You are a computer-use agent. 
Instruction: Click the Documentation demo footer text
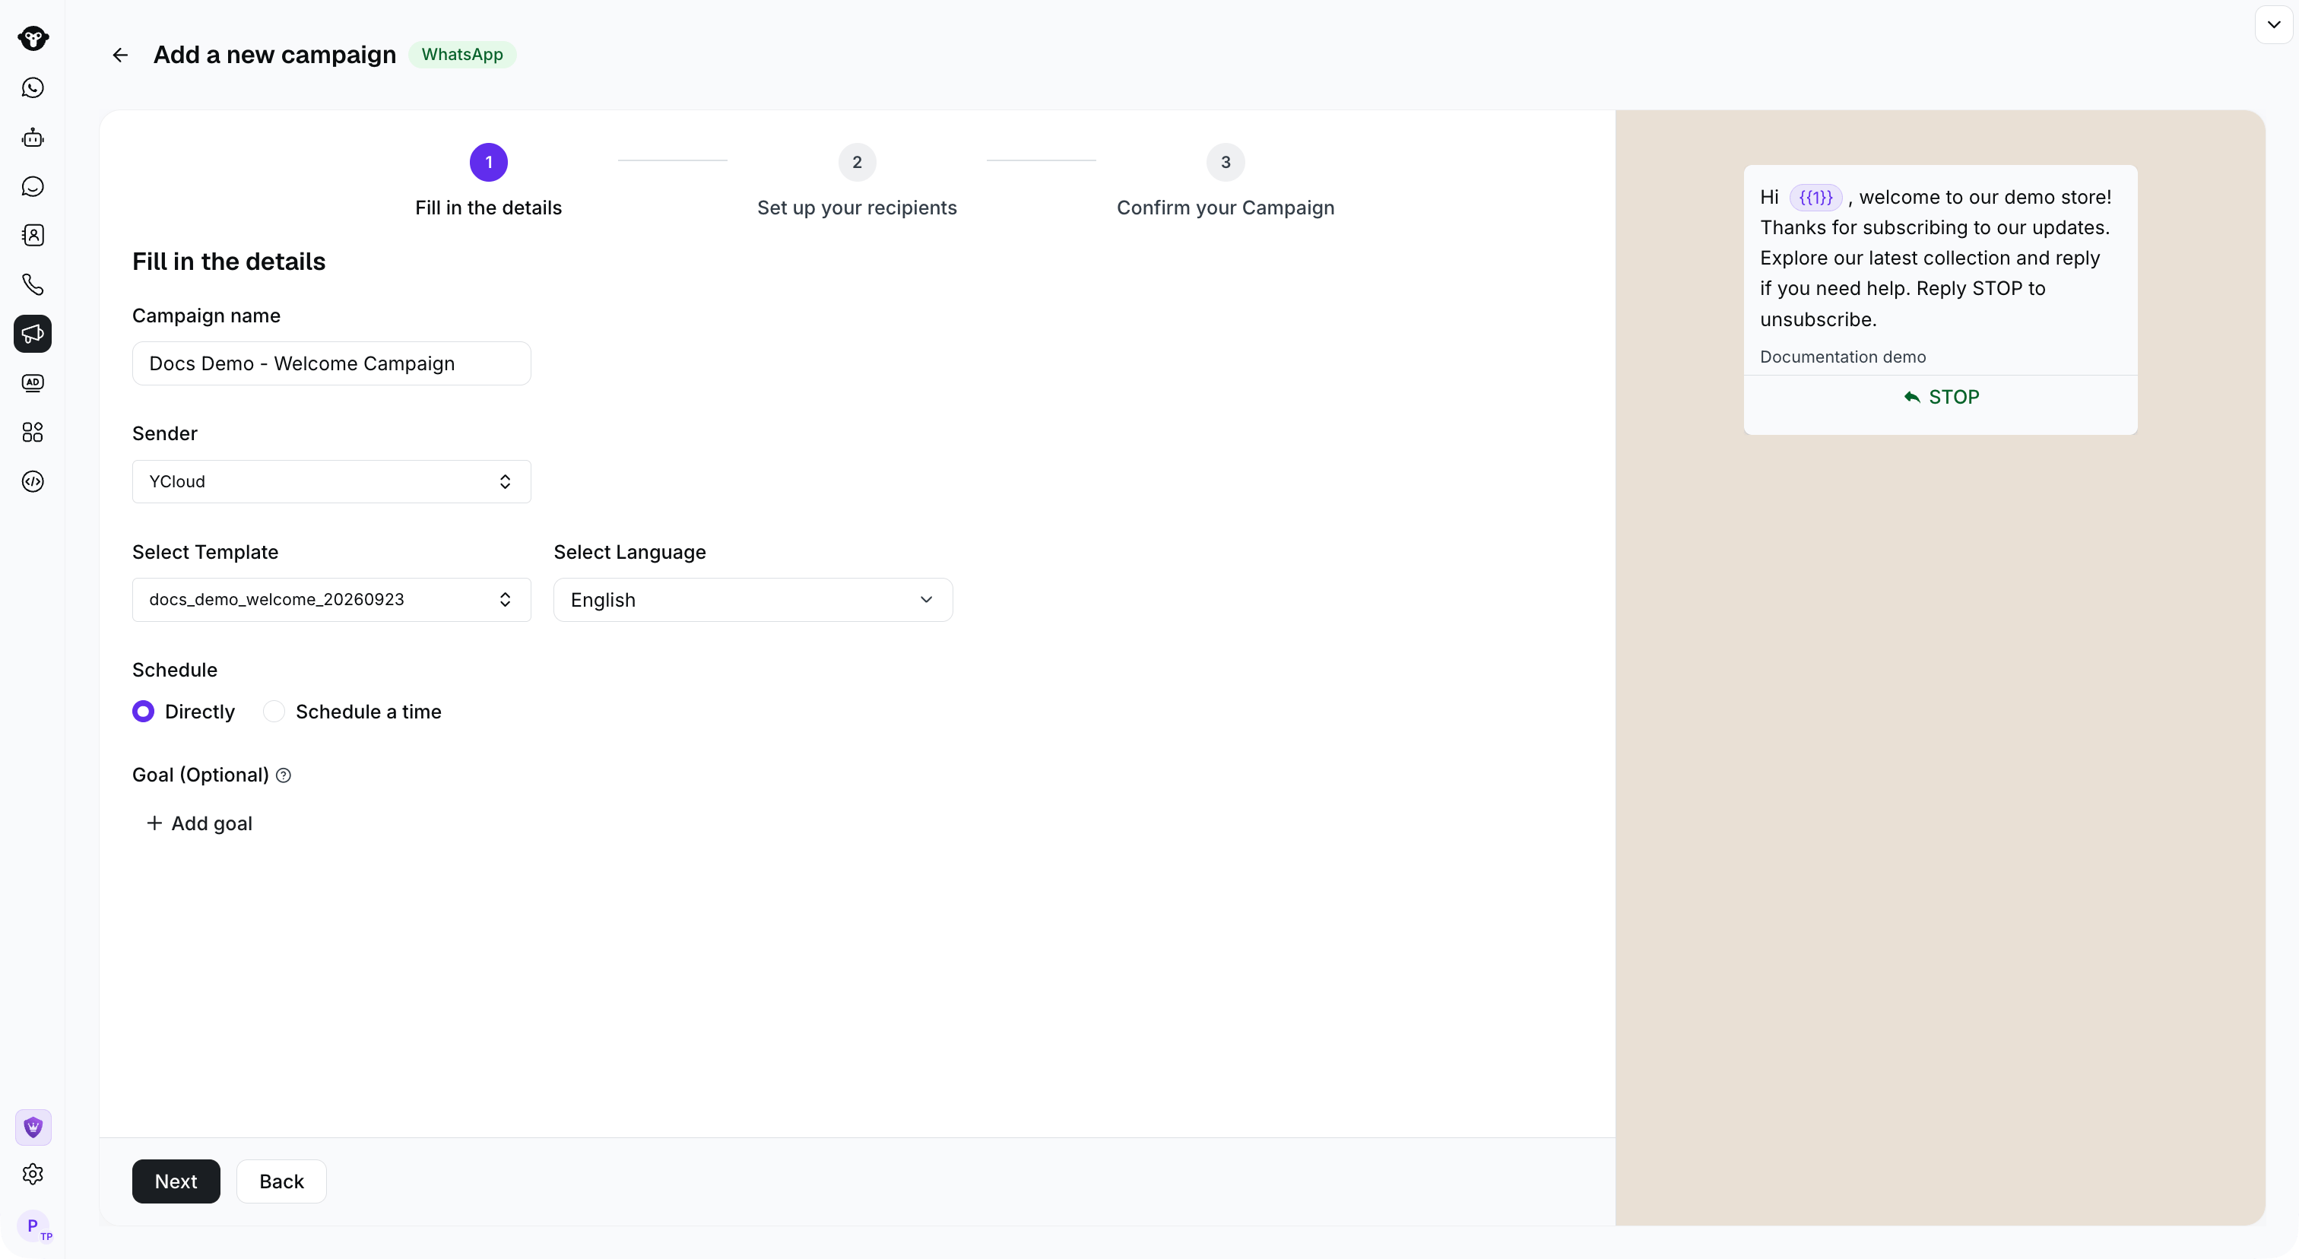[1843, 357]
